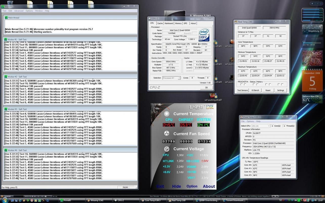Click the Worker #3 Self-Test window icon

[6, 109]
